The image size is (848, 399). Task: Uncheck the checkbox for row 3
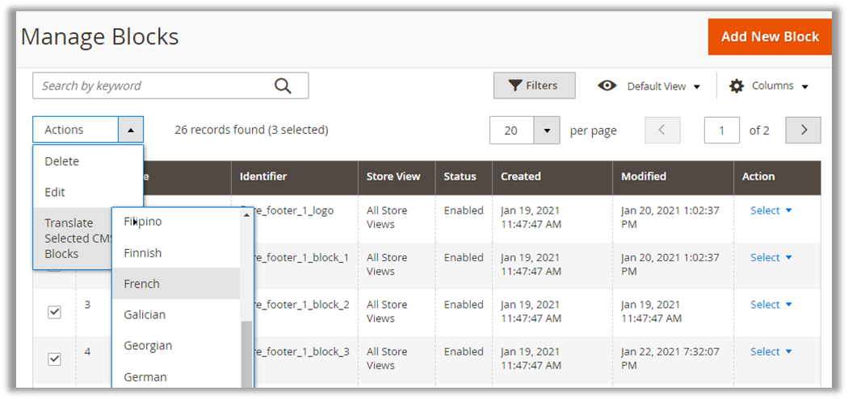[54, 312]
